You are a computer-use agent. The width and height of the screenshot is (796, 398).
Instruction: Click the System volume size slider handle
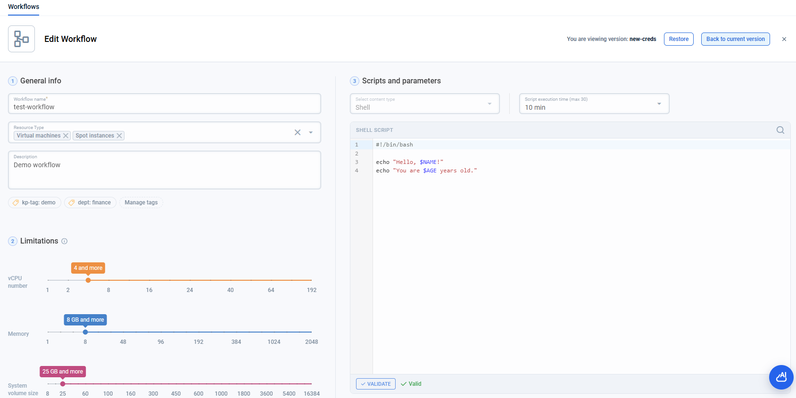point(63,384)
